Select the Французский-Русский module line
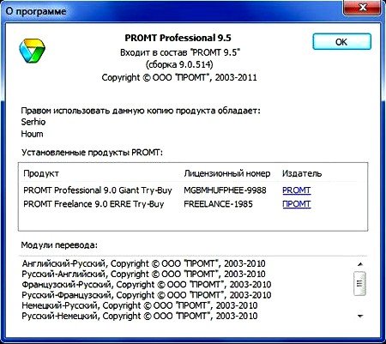Viewport: 386px width, 344px height. (x=147, y=285)
